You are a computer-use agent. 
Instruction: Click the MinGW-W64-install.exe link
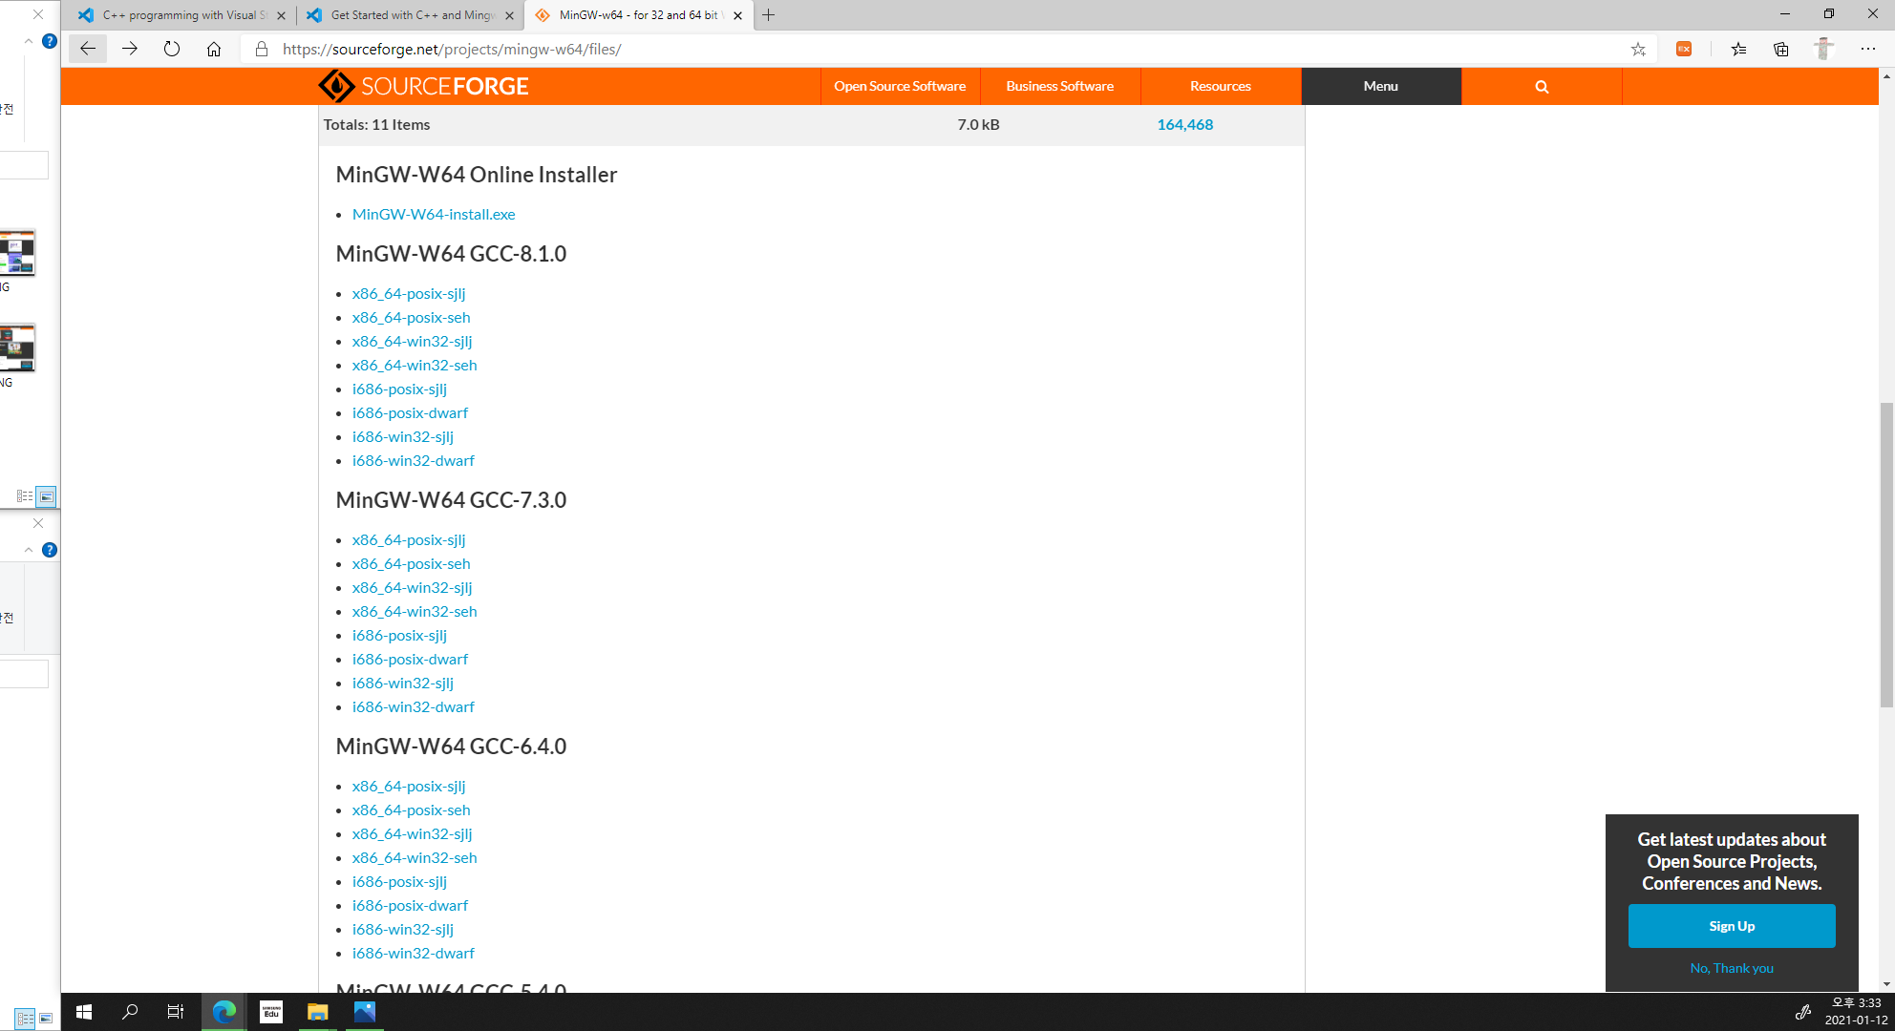[434, 214]
